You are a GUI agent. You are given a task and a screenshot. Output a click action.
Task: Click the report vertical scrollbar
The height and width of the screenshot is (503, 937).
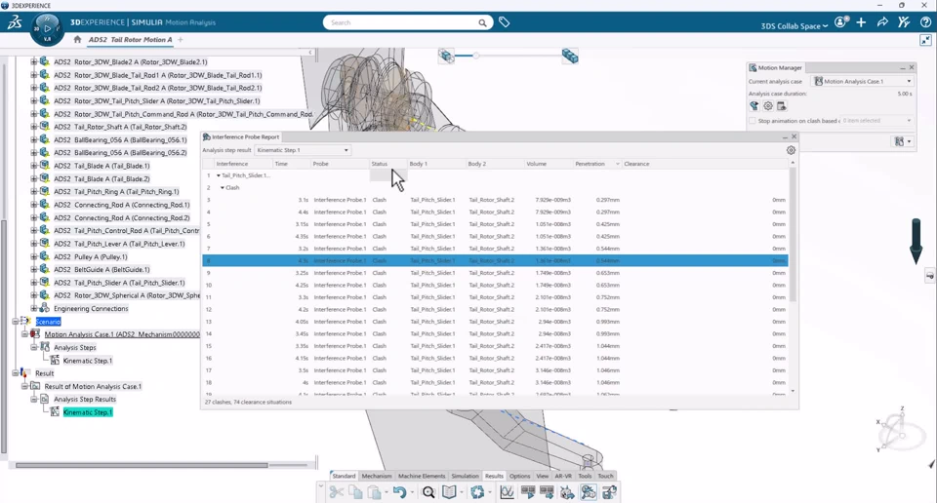(x=793, y=234)
